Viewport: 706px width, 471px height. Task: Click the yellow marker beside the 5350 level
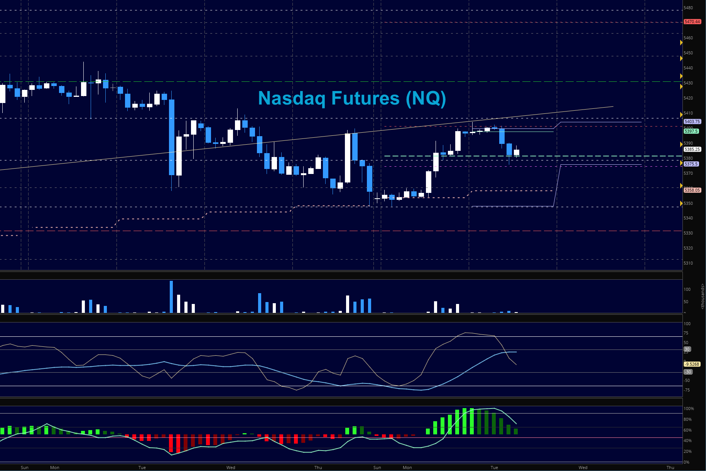click(681, 203)
